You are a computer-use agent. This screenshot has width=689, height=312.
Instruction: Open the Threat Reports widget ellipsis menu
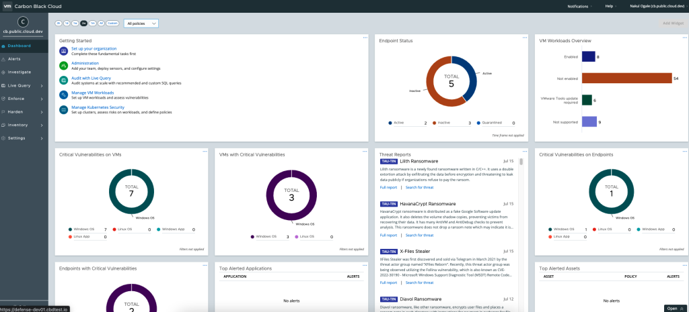pyautogui.click(x=525, y=151)
